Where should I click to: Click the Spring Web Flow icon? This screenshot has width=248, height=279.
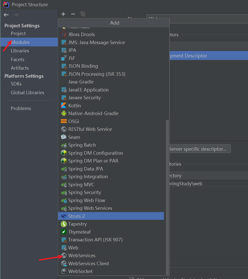(64, 200)
